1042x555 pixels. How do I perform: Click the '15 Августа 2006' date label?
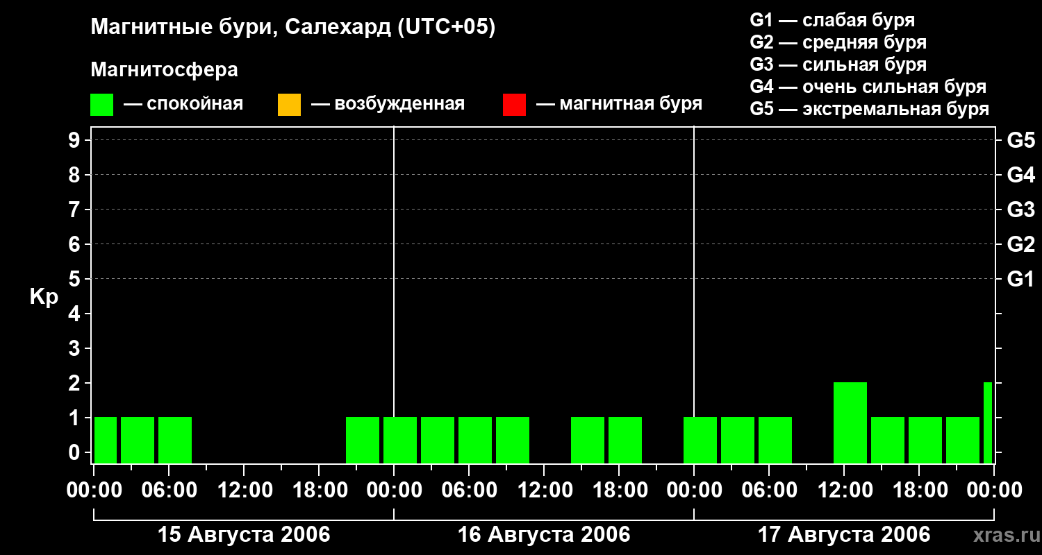[x=244, y=534]
